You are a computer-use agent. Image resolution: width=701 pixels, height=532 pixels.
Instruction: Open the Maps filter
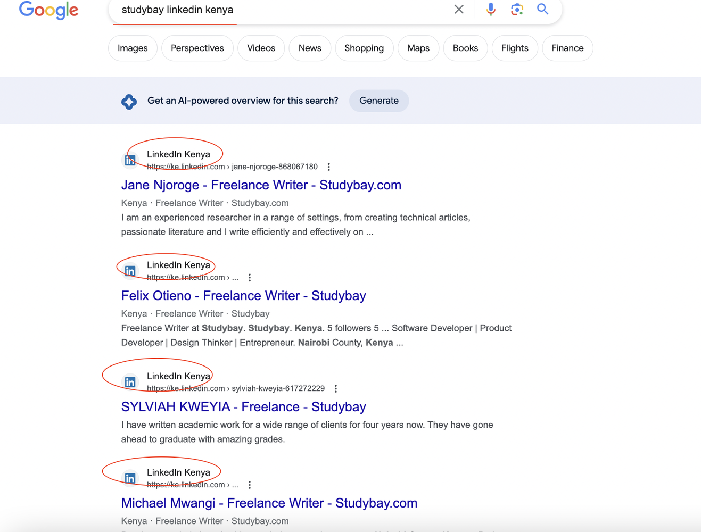418,48
